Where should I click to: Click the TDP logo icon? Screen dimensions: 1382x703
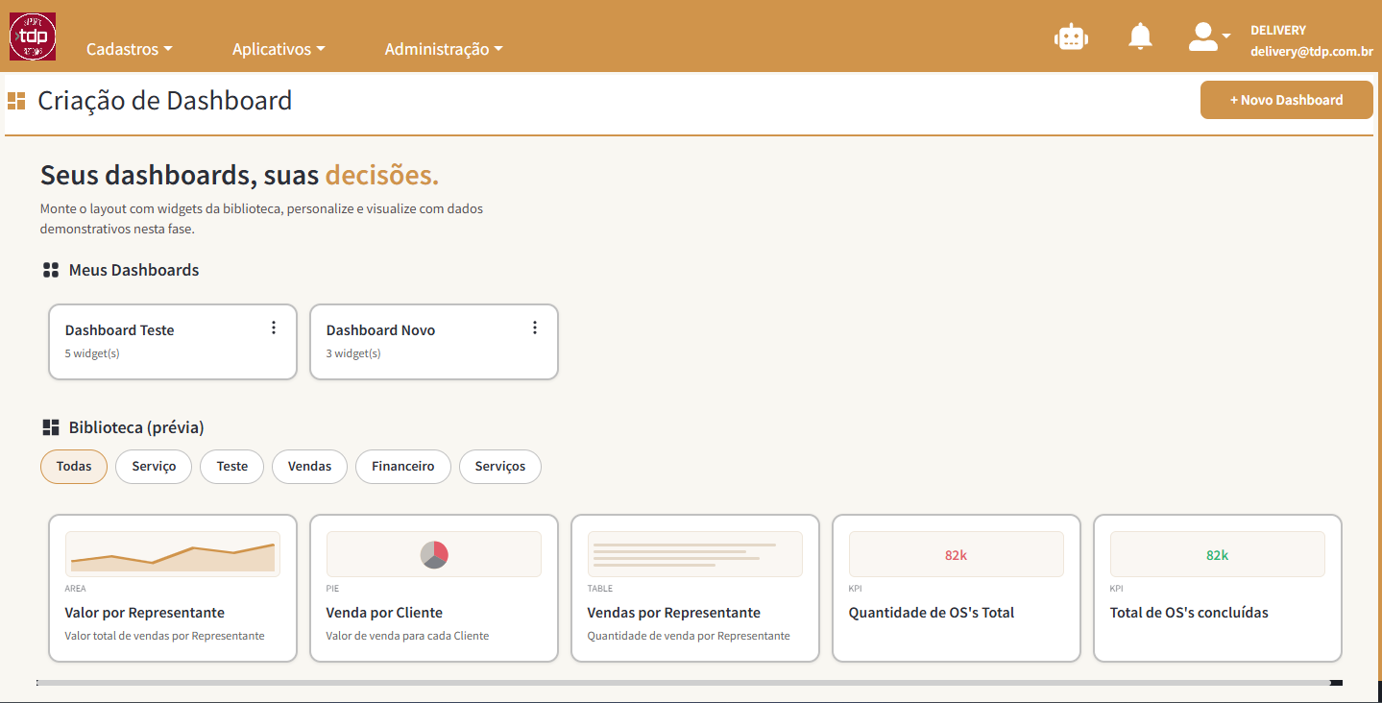coord(32,36)
